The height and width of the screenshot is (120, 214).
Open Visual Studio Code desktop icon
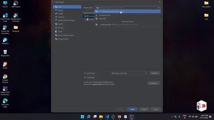tap(5, 18)
